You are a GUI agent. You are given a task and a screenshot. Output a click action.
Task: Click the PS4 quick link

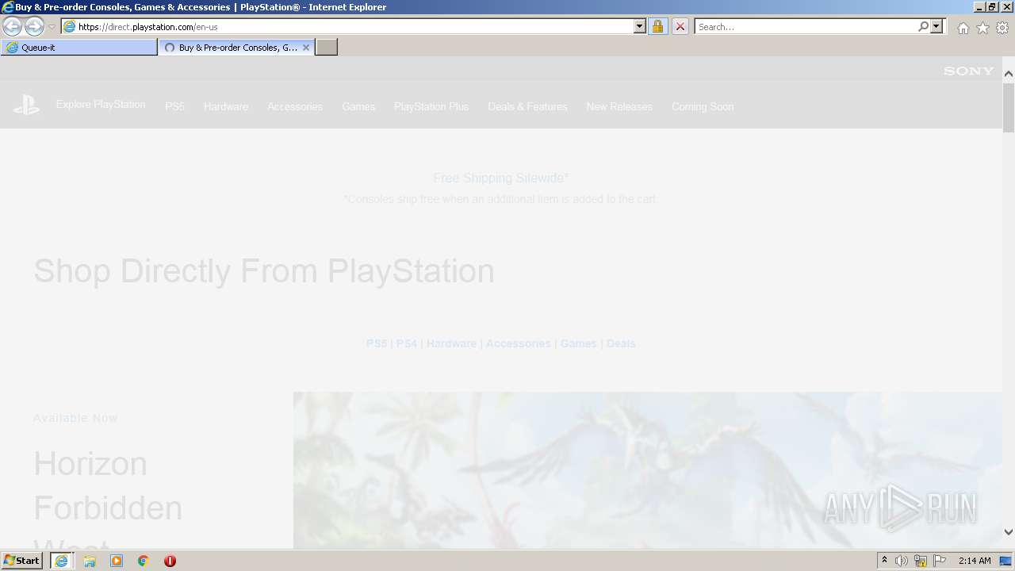[x=407, y=343]
